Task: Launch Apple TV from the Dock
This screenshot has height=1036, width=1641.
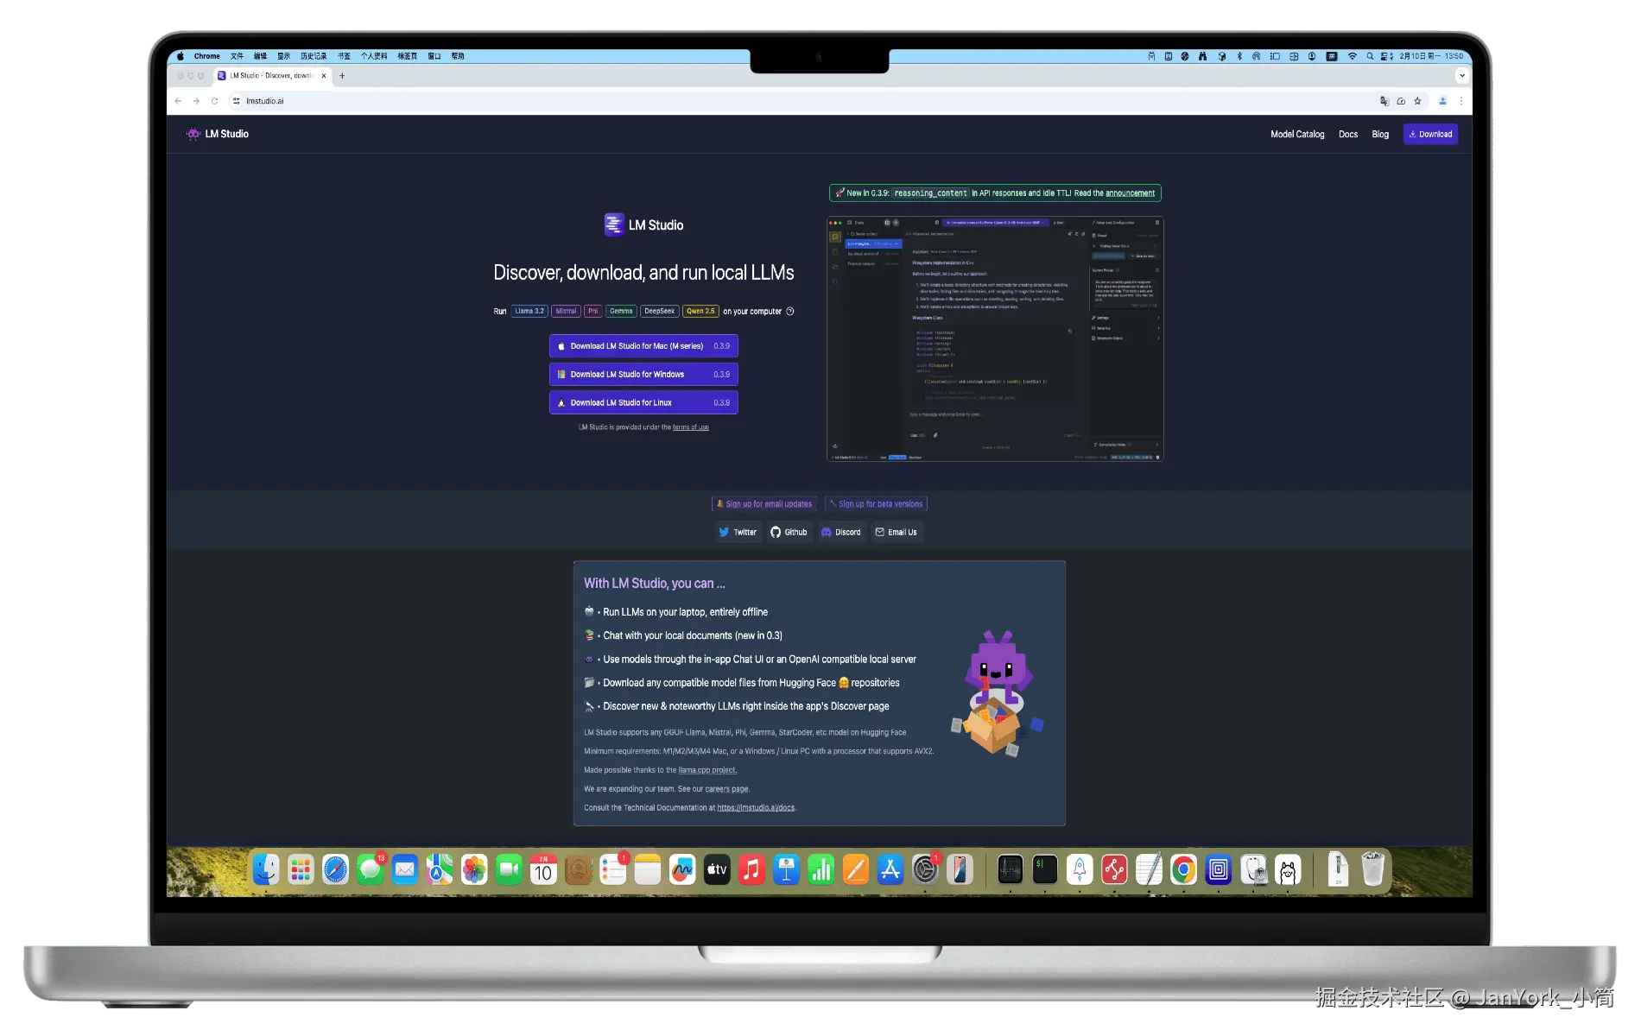Action: point(717,869)
